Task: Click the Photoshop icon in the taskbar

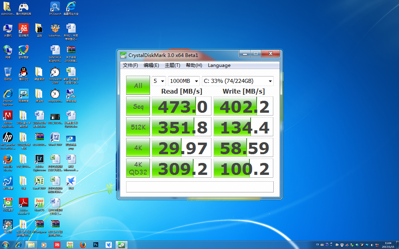Action: tap(96, 245)
